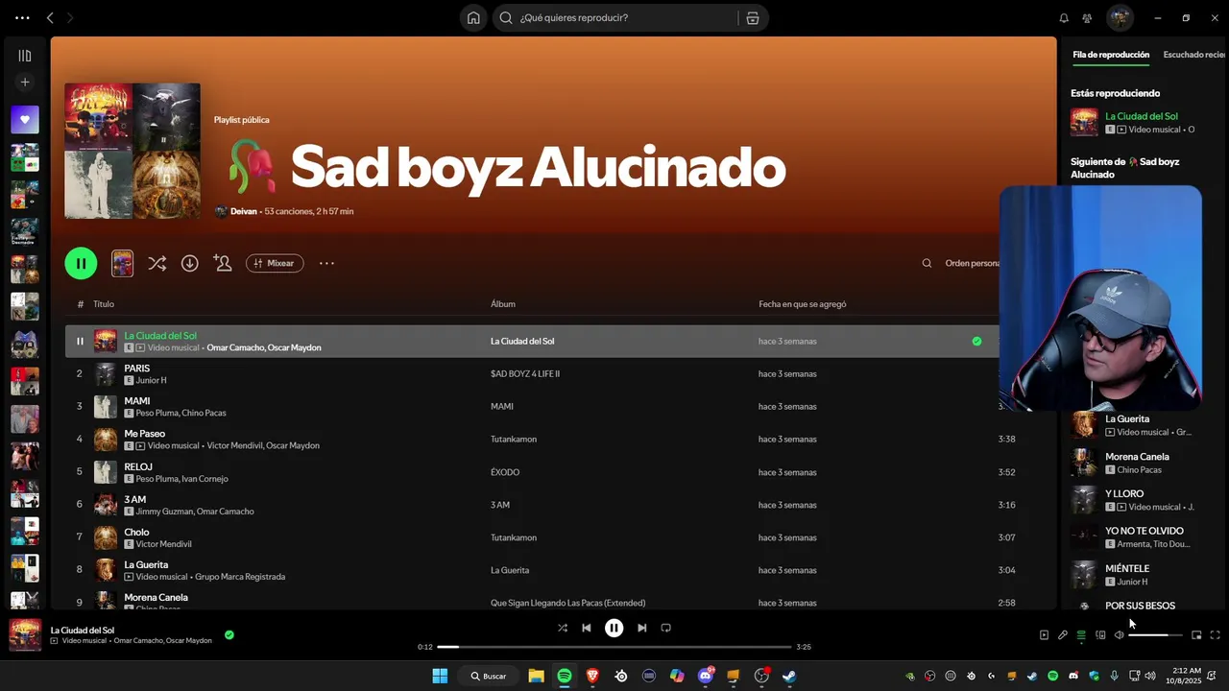
Task: Go to Spotify Home icon
Action: click(x=473, y=17)
